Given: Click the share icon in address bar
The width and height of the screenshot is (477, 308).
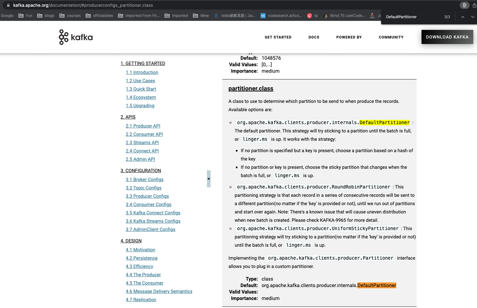Looking at the screenshot, I should point(474,5).
